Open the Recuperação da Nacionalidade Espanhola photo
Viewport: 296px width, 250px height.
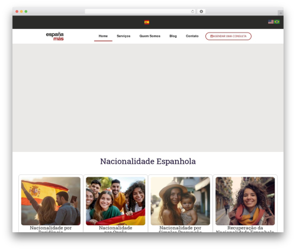pyautogui.click(x=245, y=201)
